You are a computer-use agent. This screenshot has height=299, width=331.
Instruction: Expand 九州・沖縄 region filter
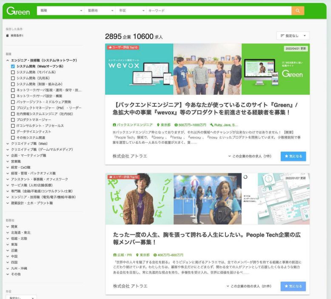[x=8, y=268]
